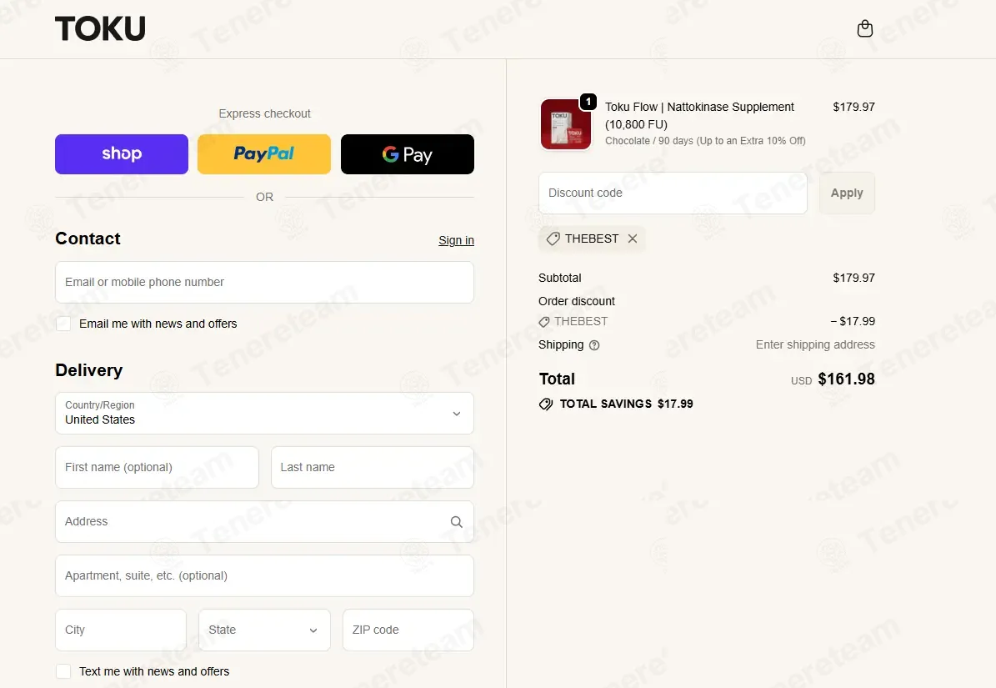This screenshot has width=996, height=688.
Task: Apply the discount code button
Action: point(847,193)
